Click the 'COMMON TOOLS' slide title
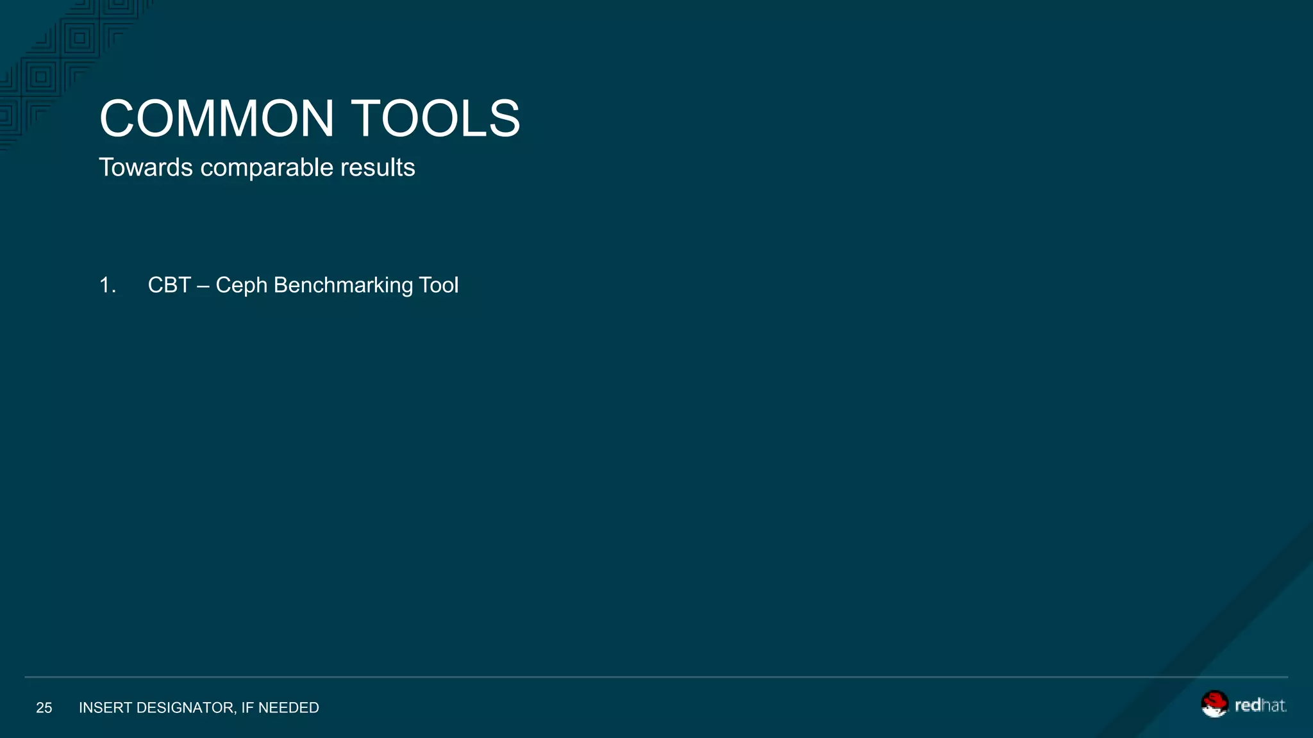 coord(310,119)
